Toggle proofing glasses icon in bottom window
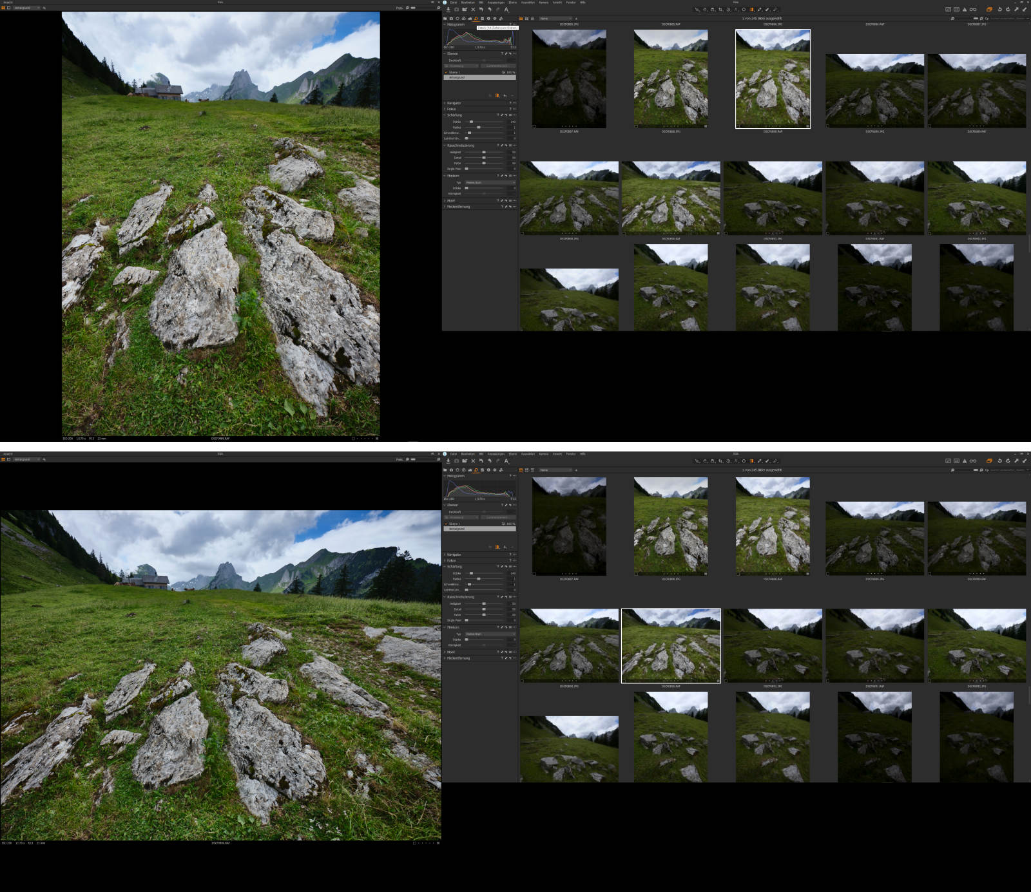This screenshot has height=892, width=1031. (x=973, y=461)
